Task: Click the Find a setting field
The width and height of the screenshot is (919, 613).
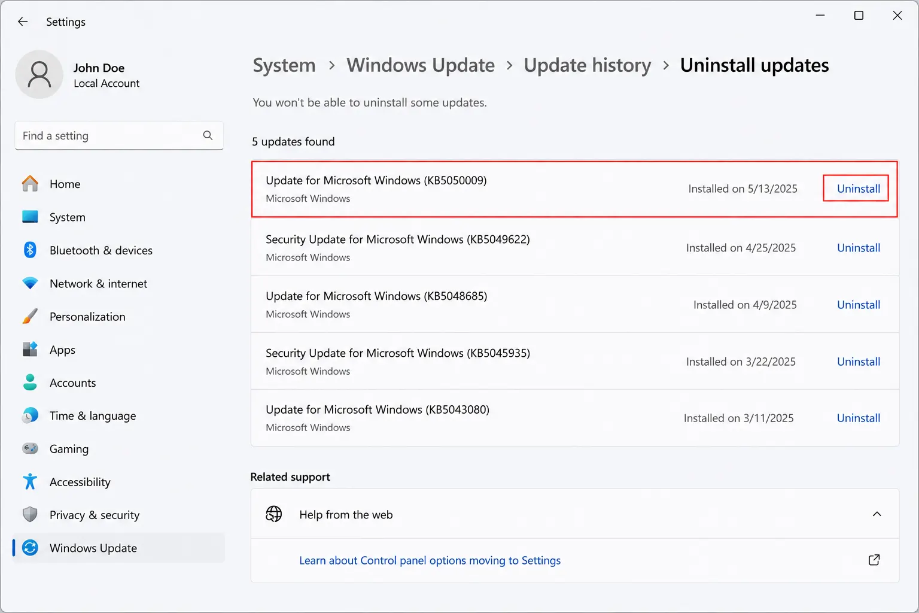Action: 119,136
